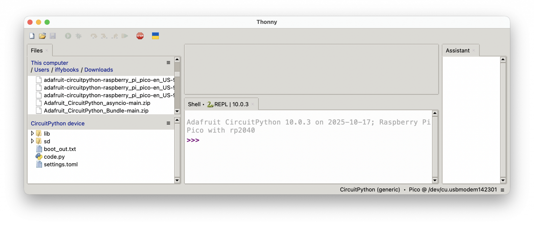Screen dimensions: 534x226
Task: Open a file with the folder icon
Action: coord(42,36)
